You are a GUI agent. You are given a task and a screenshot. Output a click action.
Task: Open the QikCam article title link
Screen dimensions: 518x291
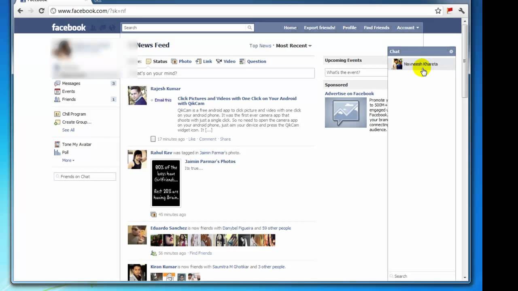pos(237,101)
